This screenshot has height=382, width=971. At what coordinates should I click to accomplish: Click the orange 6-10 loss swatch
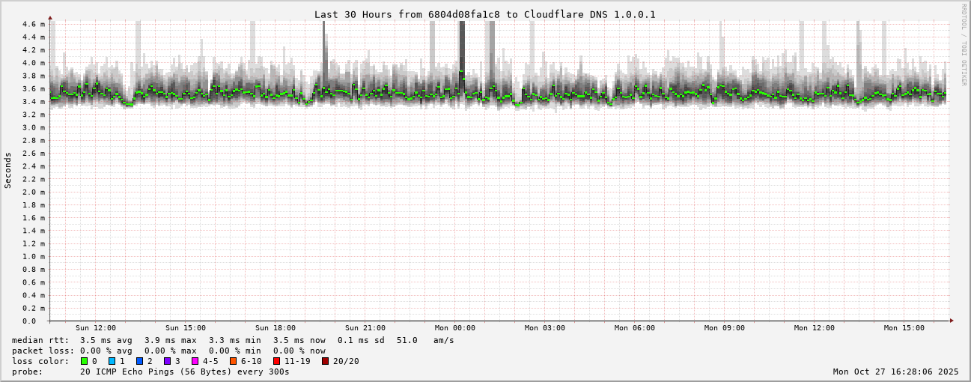[234, 361]
